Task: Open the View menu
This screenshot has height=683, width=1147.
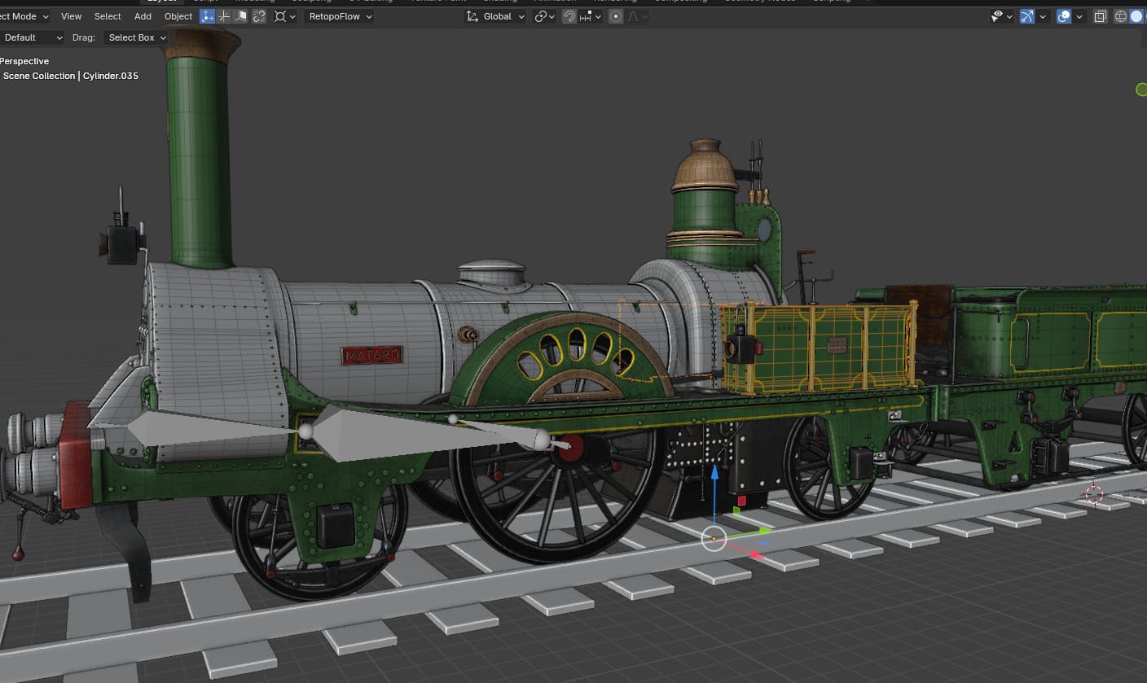Action: [72, 16]
